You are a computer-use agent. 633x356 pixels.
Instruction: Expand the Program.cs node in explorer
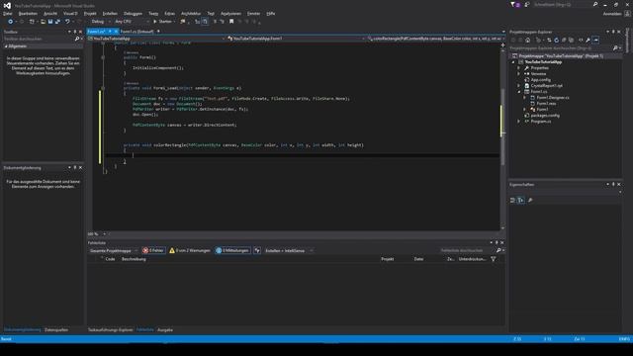tap(519, 121)
